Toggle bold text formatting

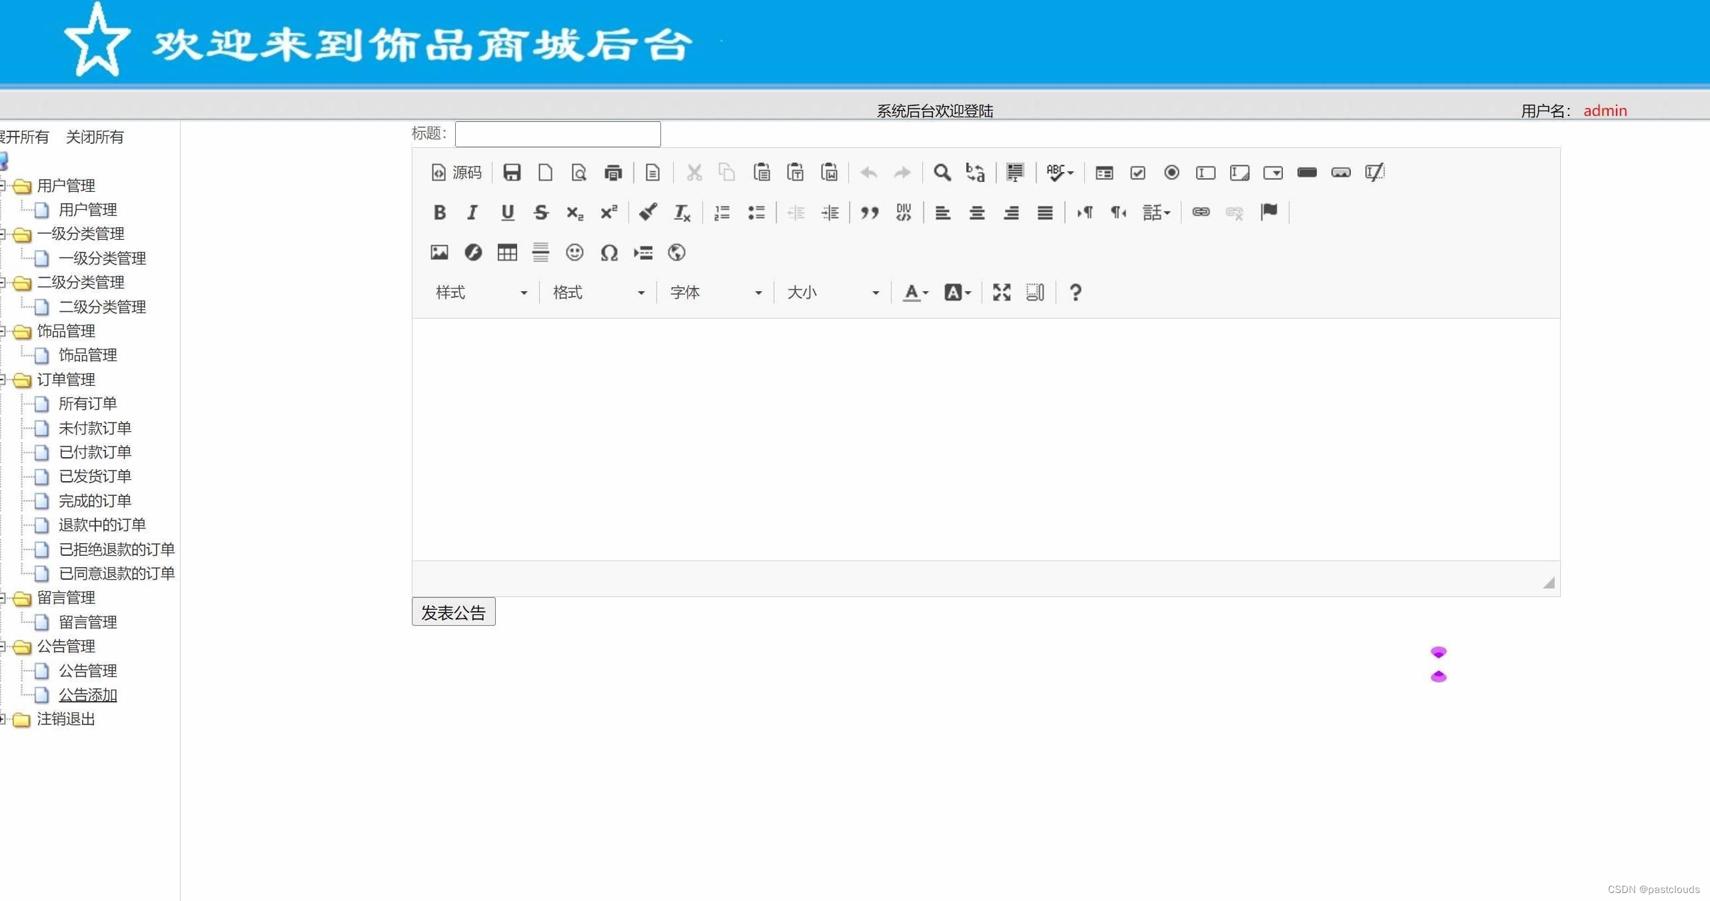[x=439, y=212]
